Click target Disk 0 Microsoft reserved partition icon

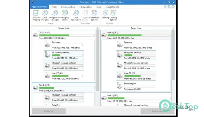[120, 66]
